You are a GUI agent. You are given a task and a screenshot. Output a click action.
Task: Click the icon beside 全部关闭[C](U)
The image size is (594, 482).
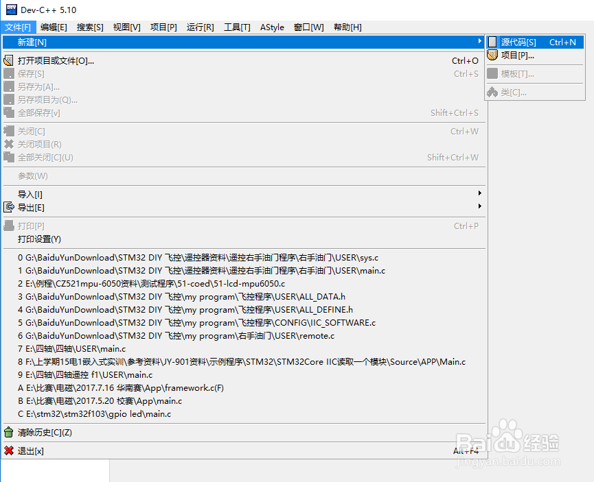[x=9, y=157]
